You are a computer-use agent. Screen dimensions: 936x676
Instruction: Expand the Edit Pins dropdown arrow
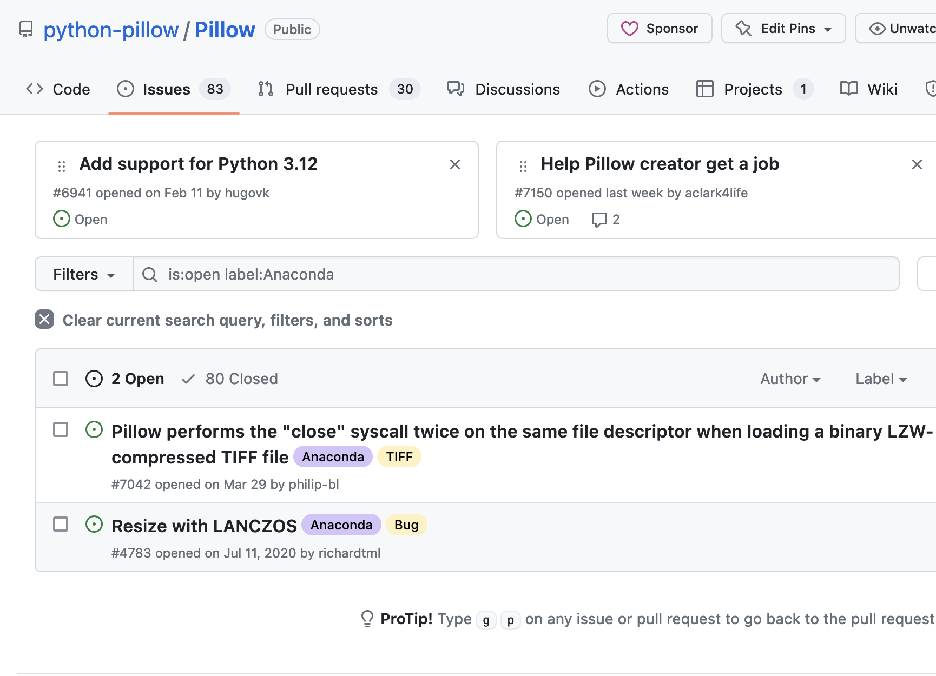828,30
